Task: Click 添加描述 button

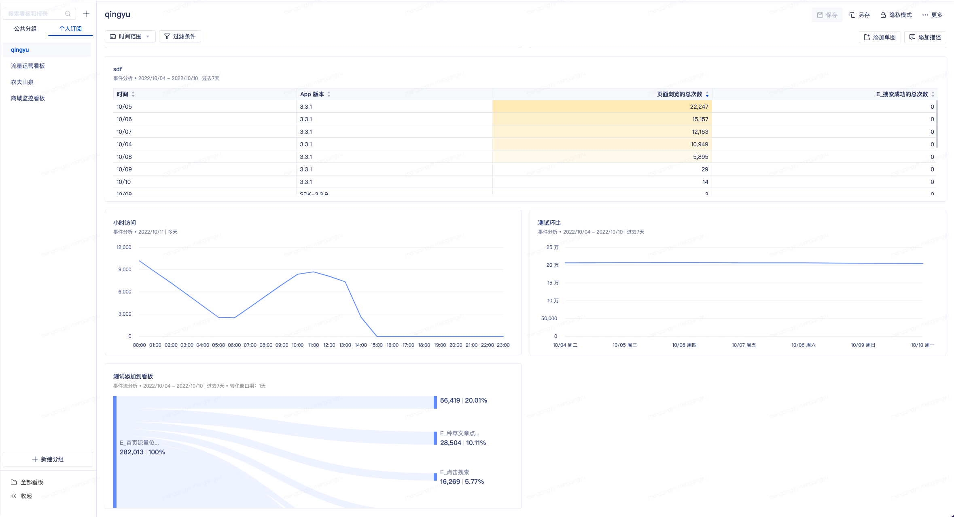Action: tap(925, 37)
